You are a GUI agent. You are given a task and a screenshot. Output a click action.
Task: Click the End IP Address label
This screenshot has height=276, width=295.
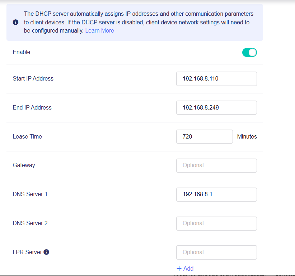(x=32, y=108)
